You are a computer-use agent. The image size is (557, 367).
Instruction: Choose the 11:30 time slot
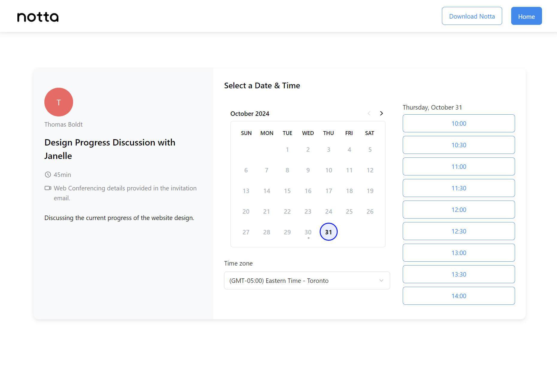click(x=459, y=188)
